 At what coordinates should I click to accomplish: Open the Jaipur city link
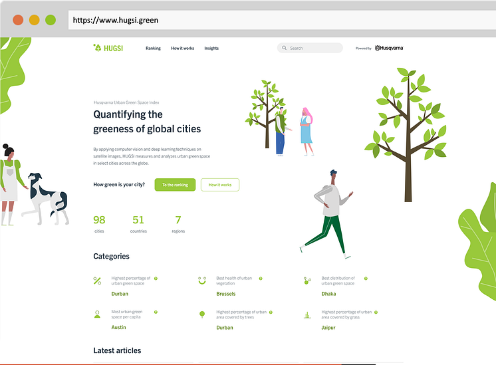pos(328,328)
